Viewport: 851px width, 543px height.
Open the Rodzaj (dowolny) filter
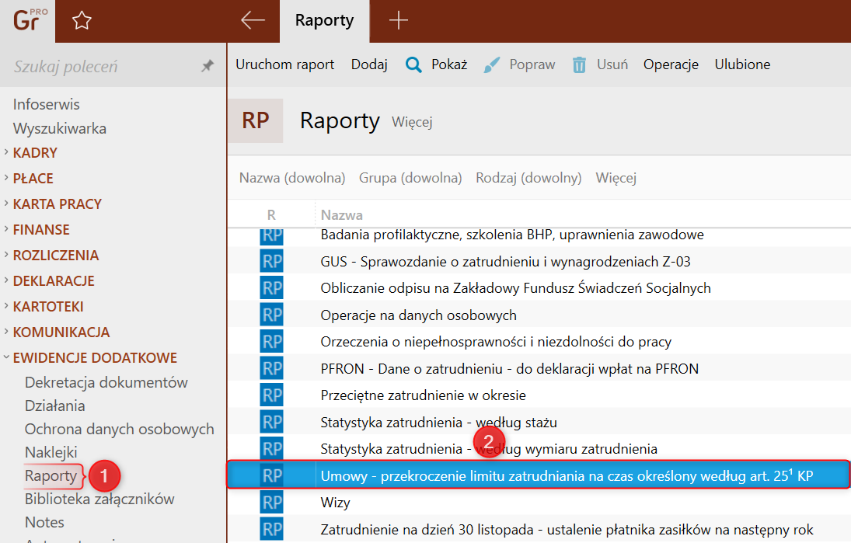click(x=528, y=178)
